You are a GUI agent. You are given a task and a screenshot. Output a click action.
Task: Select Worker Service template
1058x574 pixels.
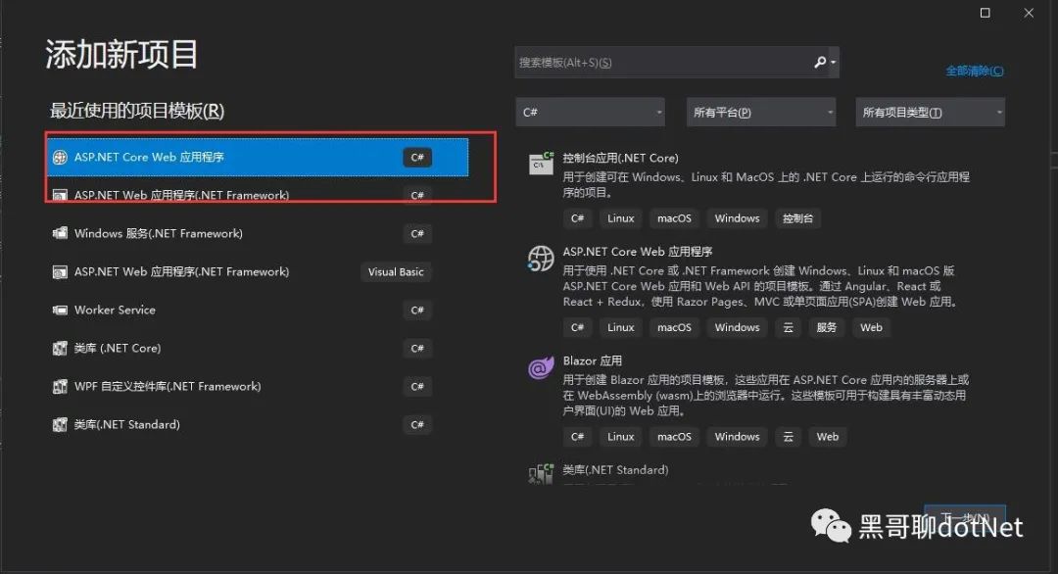click(242, 311)
